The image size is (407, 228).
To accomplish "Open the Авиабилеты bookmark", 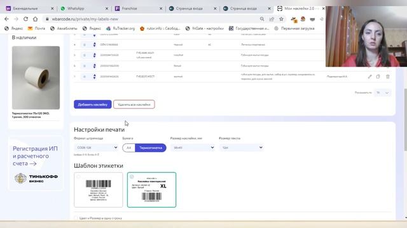I will (64, 28).
